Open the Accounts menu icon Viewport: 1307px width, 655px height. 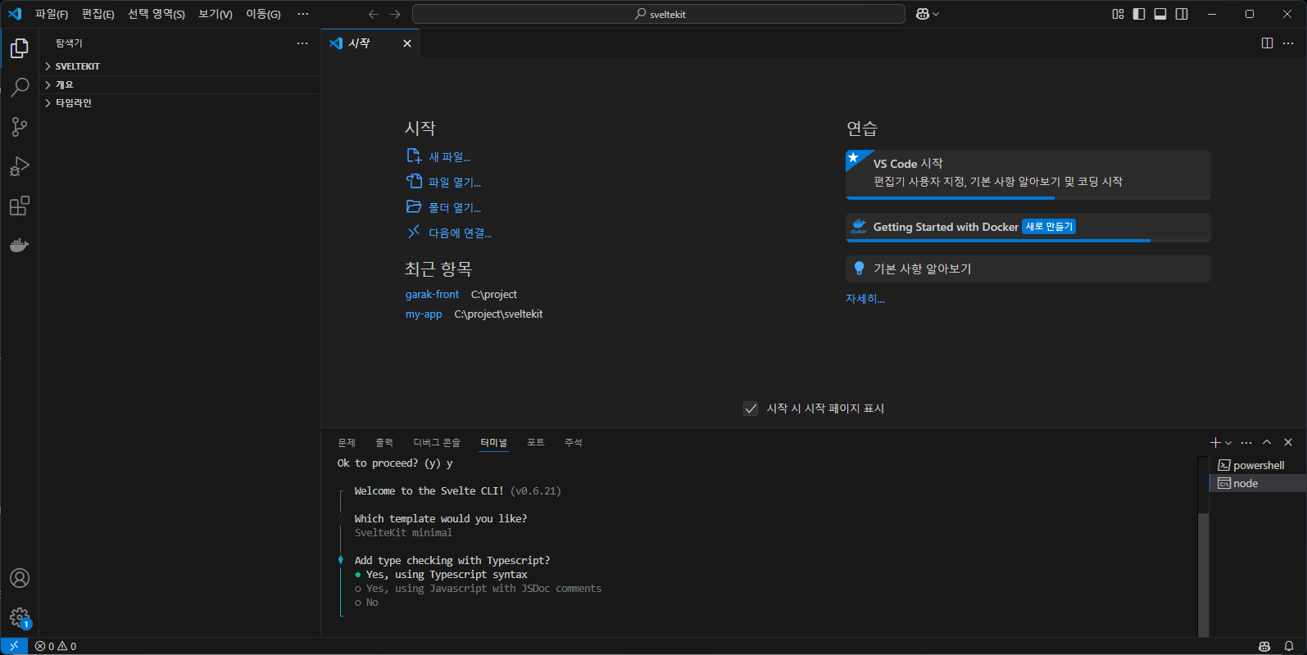[20, 578]
